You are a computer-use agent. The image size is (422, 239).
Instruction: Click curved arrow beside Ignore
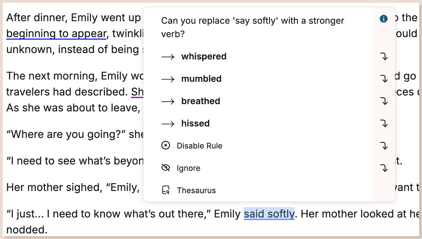pos(384,168)
